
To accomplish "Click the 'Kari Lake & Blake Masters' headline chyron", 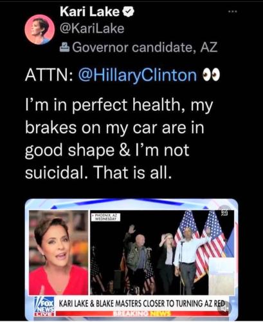I will pyautogui.click(x=141, y=303).
